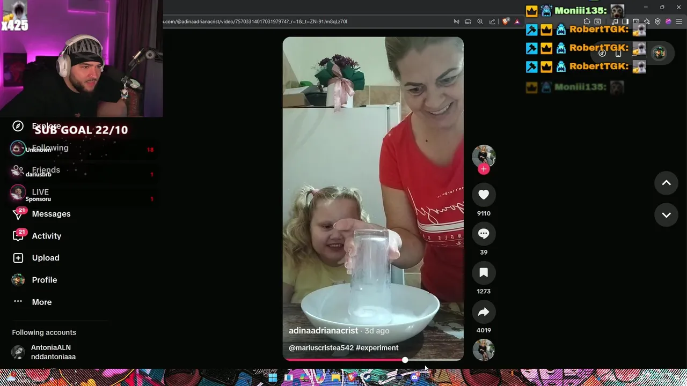Open the browser hamburger menu
This screenshot has width=687, height=386.
[679, 21]
